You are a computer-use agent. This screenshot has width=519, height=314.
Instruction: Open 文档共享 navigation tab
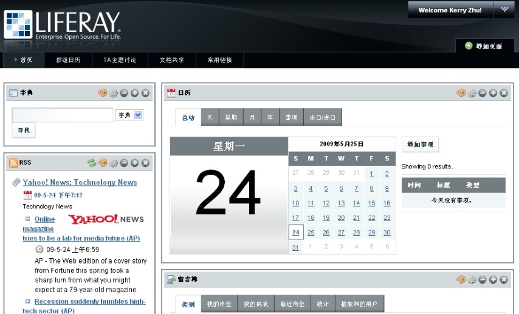172,60
